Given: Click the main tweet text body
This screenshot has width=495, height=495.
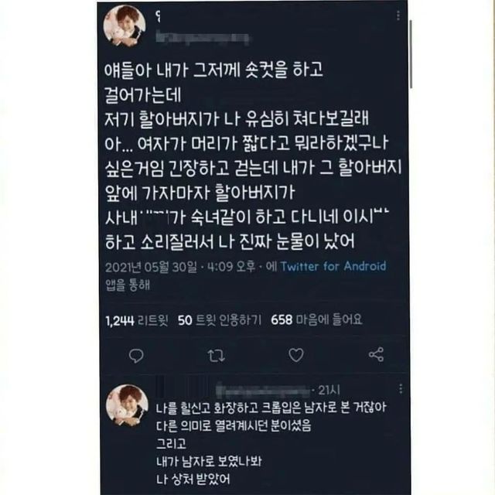Looking at the screenshot, I should 253,155.
